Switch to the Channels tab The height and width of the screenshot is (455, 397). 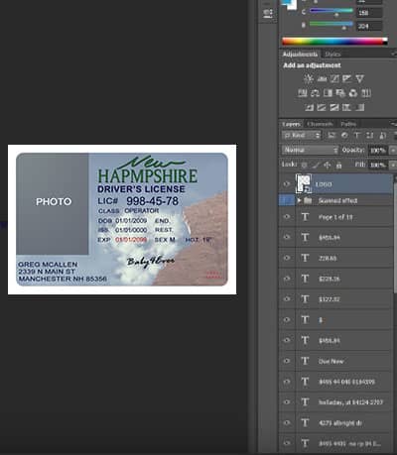point(320,124)
